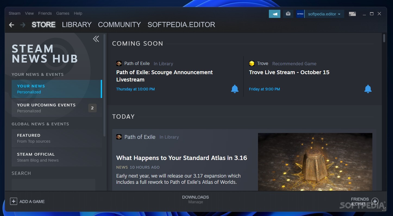Open Downloads Manage

click(x=196, y=199)
